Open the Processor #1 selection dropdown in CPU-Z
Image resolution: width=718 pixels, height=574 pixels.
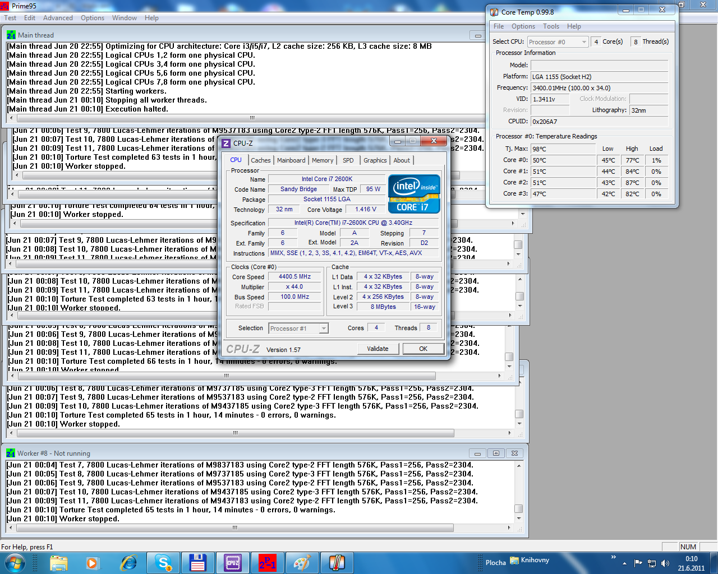[324, 328]
